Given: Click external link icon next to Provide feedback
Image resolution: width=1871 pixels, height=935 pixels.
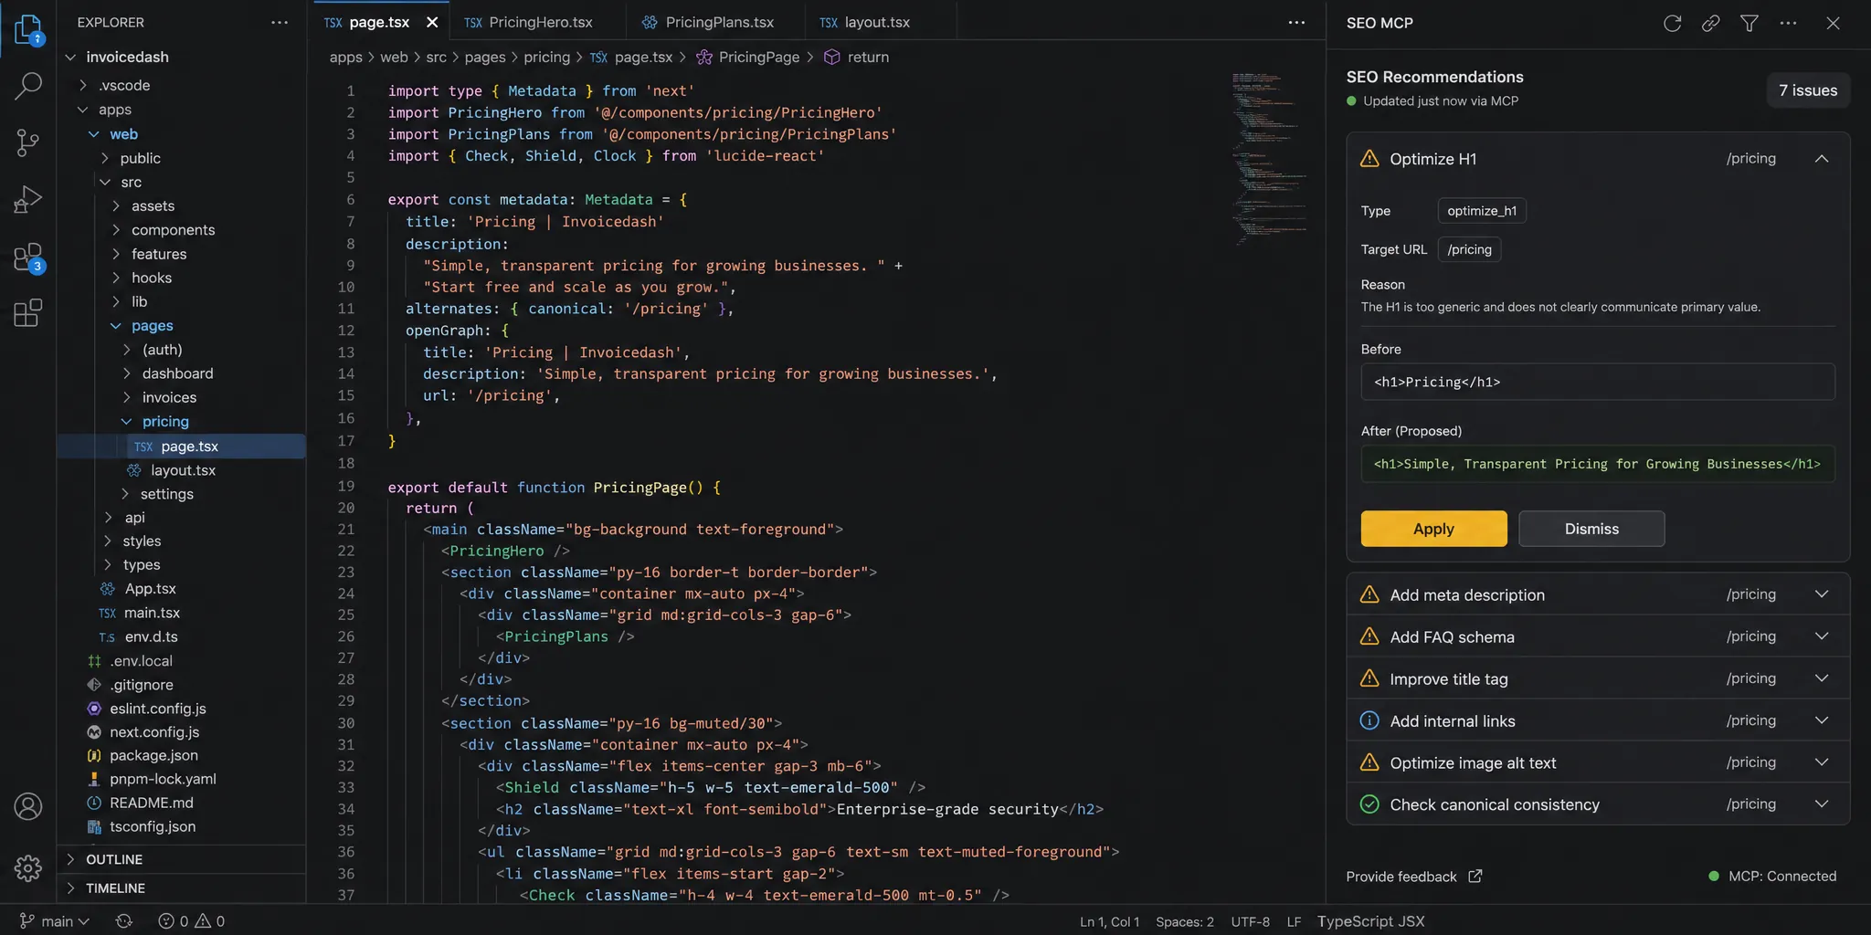Looking at the screenshot, I should (1475, 876).
